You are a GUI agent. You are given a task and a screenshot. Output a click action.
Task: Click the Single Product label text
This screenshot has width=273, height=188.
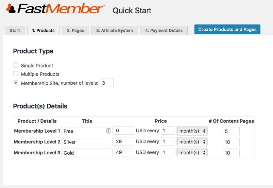click(37, 66)
